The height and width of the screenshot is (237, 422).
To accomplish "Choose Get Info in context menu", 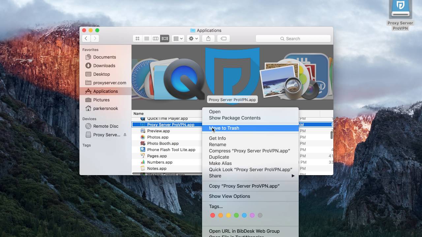I will click(x=250, y=138).
